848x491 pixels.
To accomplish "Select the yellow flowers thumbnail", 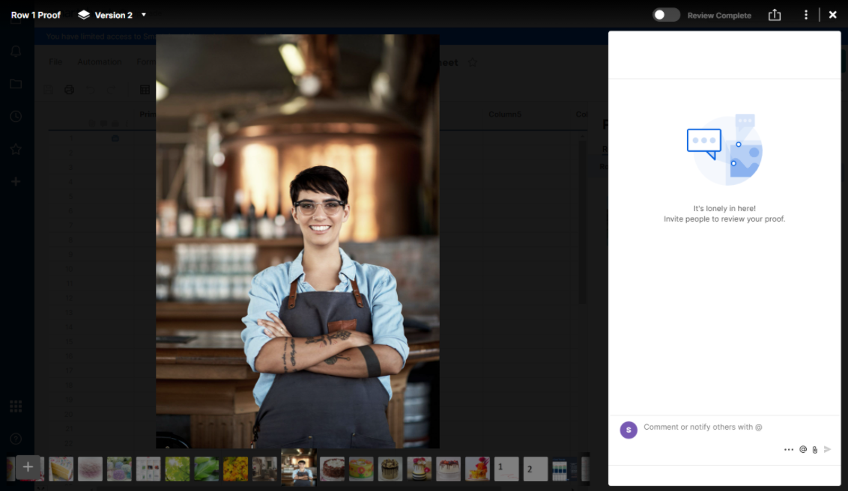I will pos(236,469).
